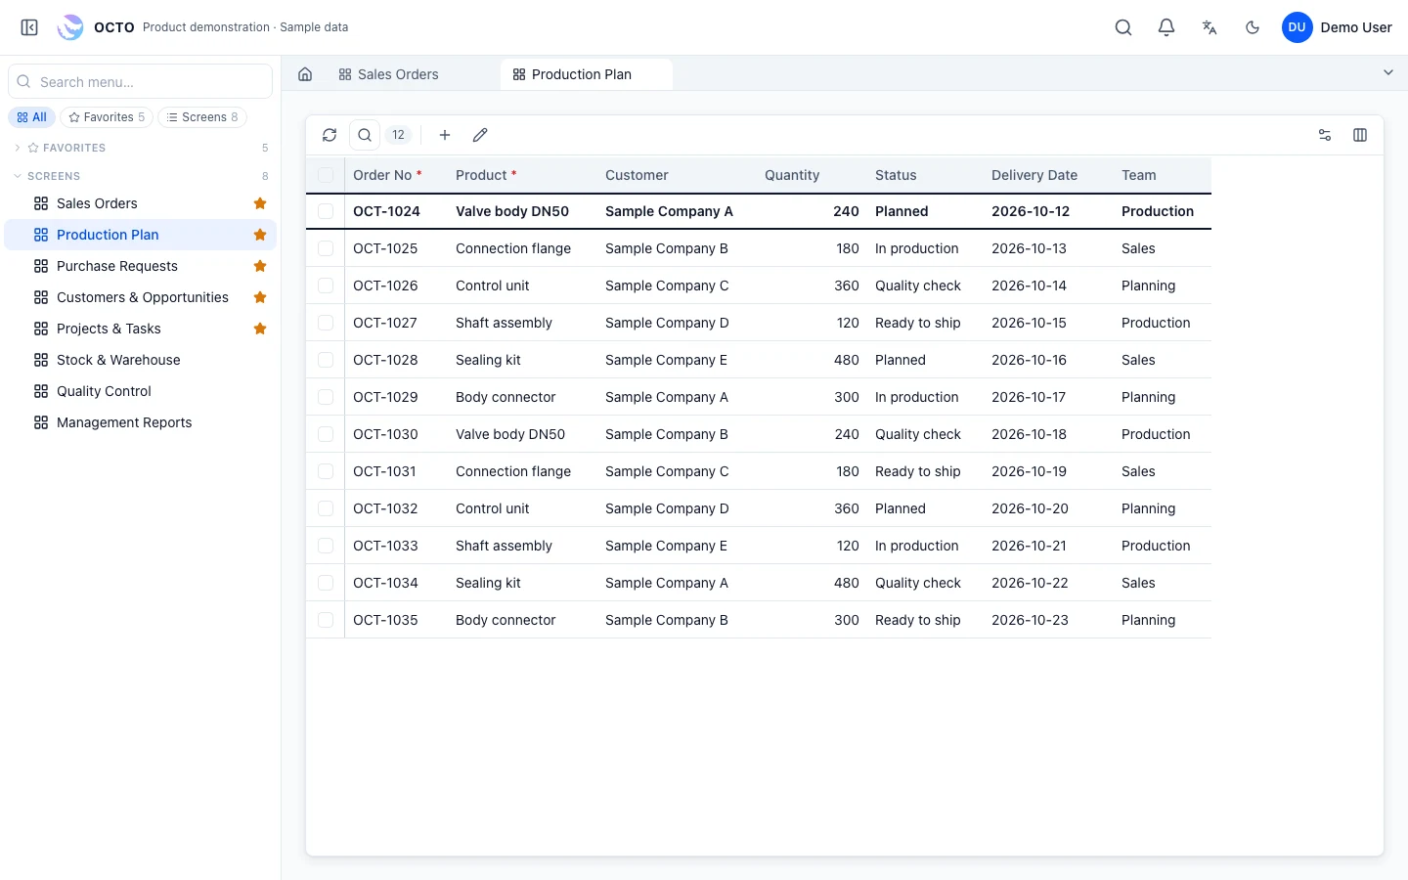This screenshot has height=880, width=1408.
Task: Unfavorite Customers & Opportunities star
Action: coord(260,297)
